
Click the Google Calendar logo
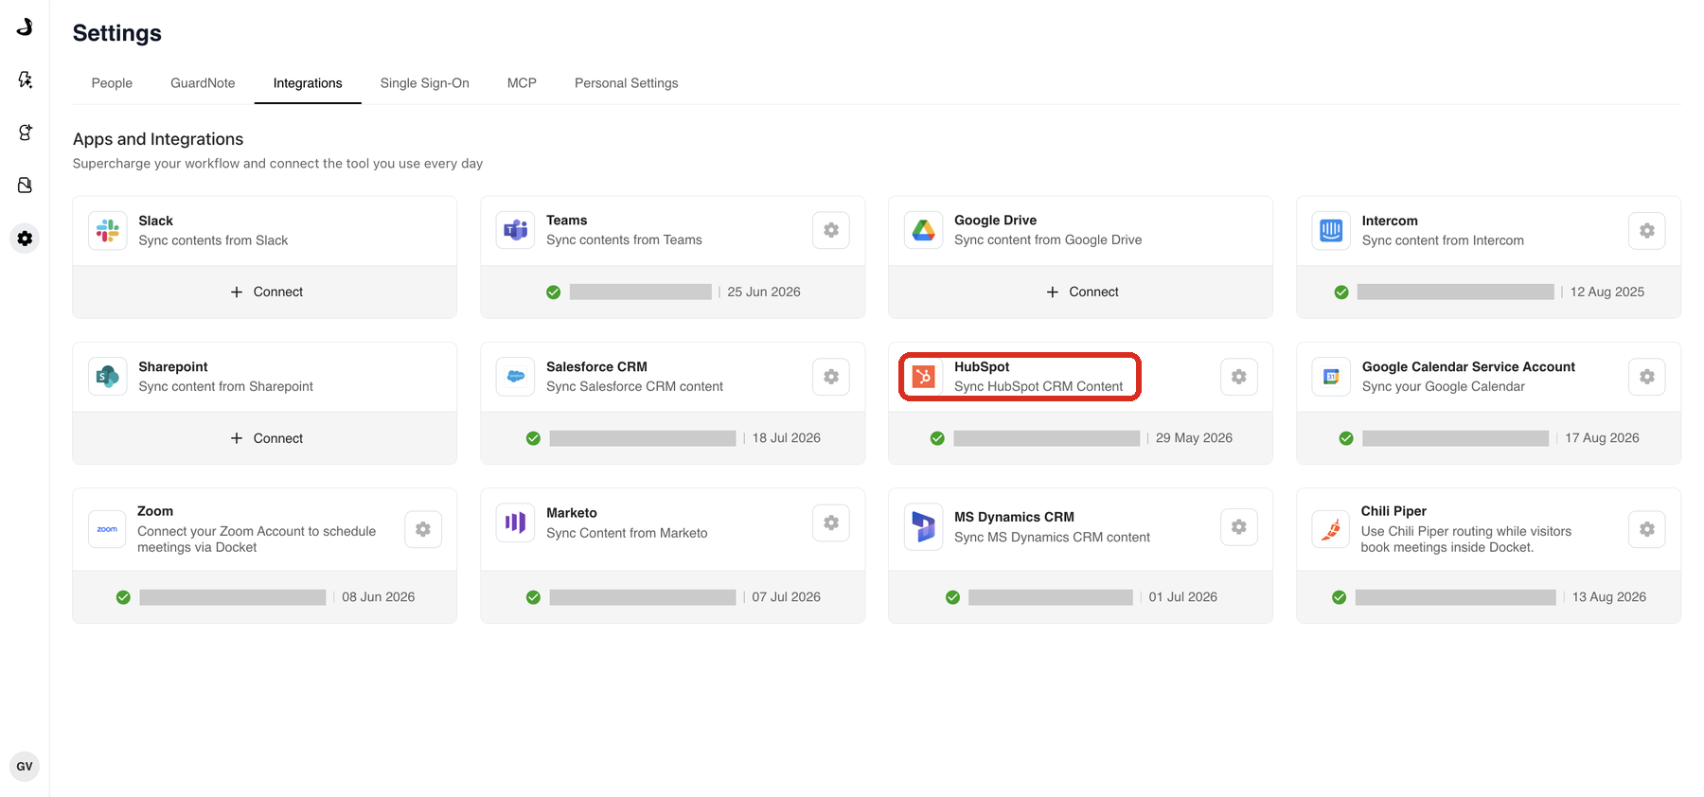[1332, 377]
